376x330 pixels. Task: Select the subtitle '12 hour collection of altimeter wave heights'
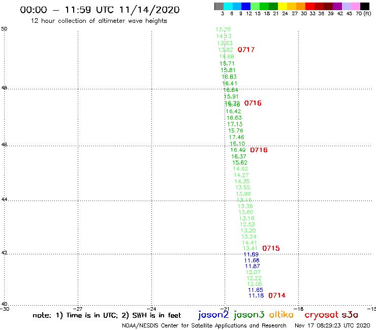(x=99, y=21)
